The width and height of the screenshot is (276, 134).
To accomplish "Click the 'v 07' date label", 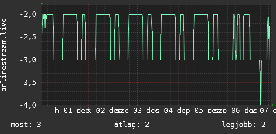I will 260,111.
